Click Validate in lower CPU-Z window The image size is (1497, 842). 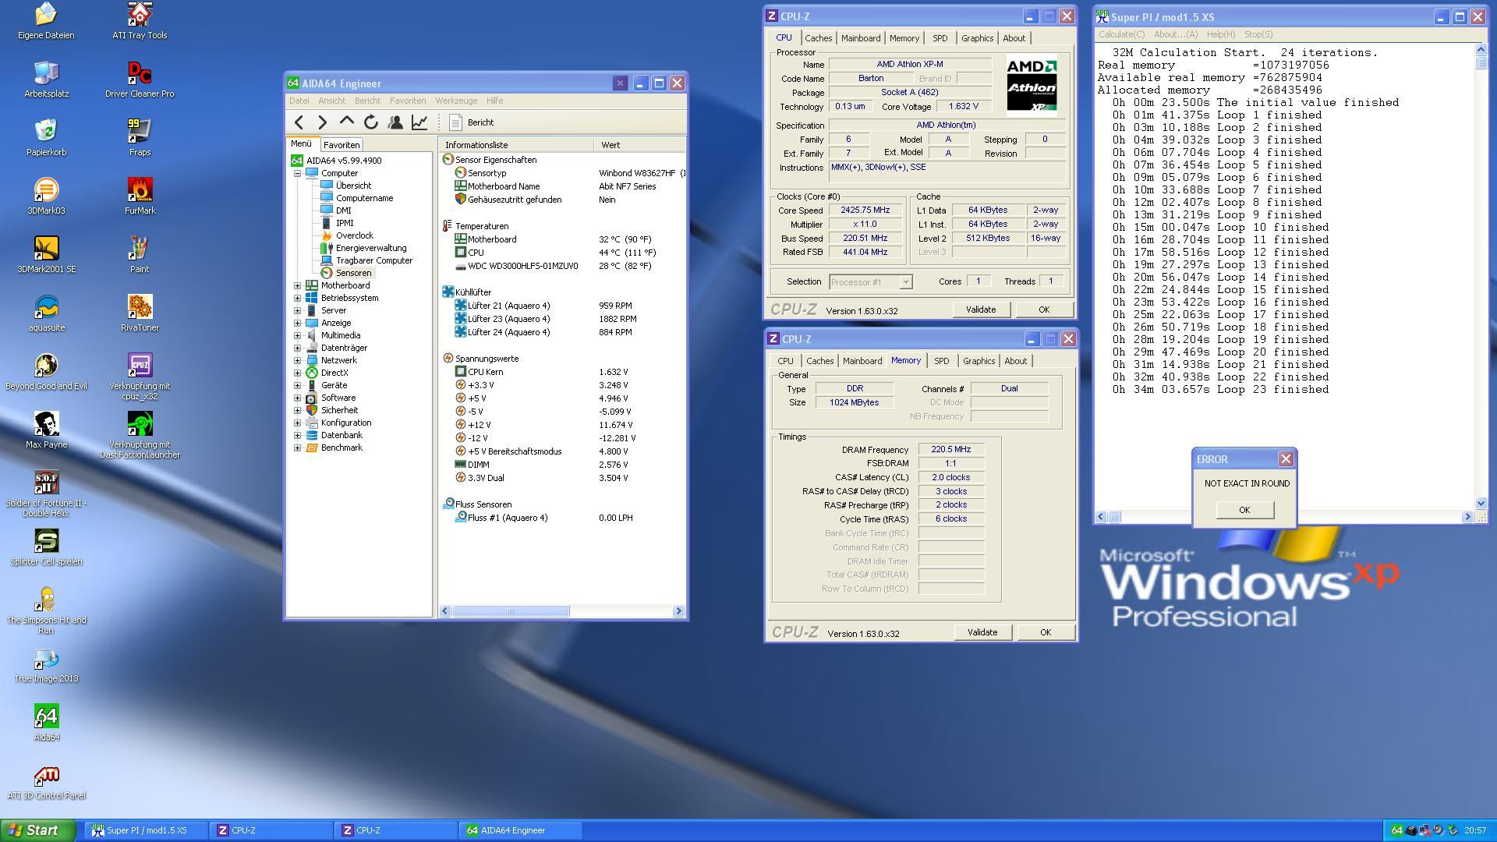(x=982, y=632)
